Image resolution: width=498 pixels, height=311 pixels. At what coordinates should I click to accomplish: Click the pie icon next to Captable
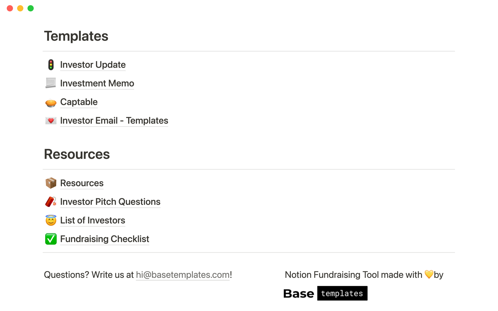[x=51, y=103]
